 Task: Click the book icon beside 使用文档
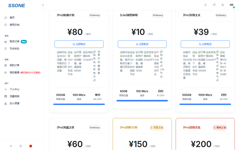point(5,25)
